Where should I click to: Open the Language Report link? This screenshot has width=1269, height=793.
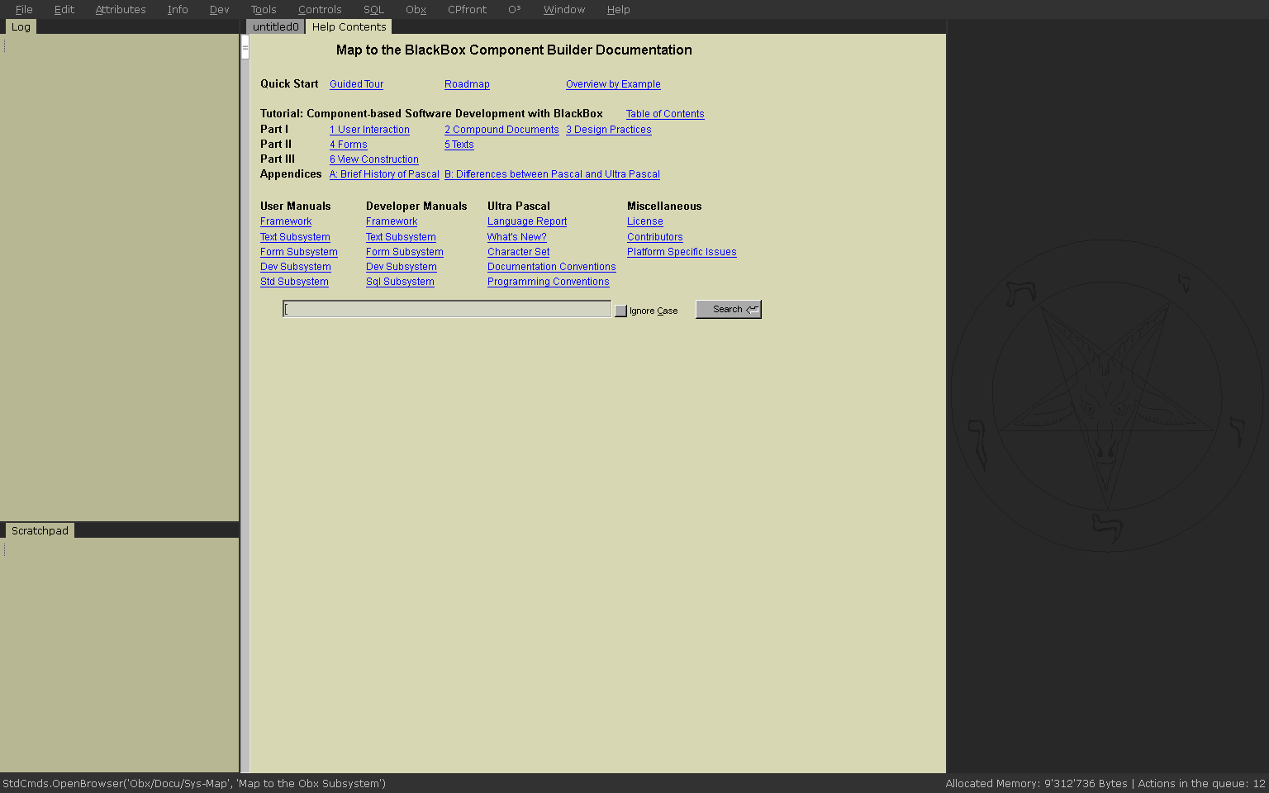click(527, 221)
